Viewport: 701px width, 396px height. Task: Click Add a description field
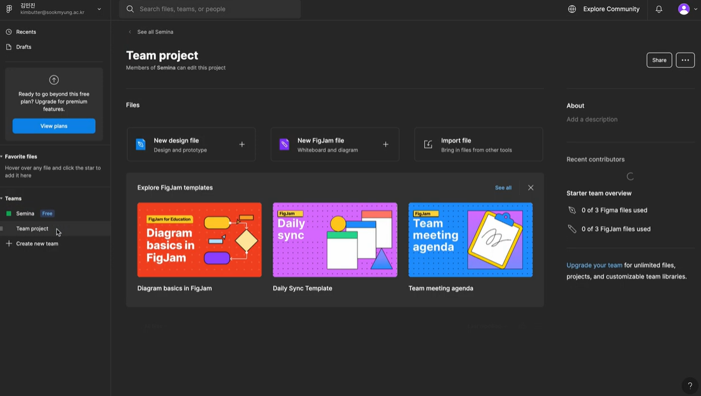592,119
